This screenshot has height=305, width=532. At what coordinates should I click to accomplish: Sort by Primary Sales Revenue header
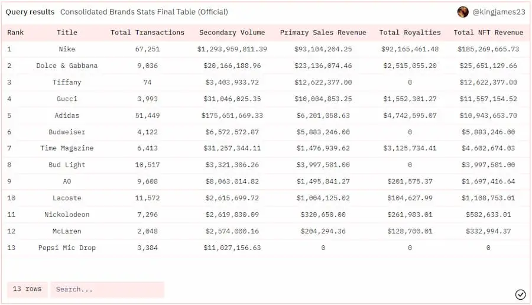point(323,33)
